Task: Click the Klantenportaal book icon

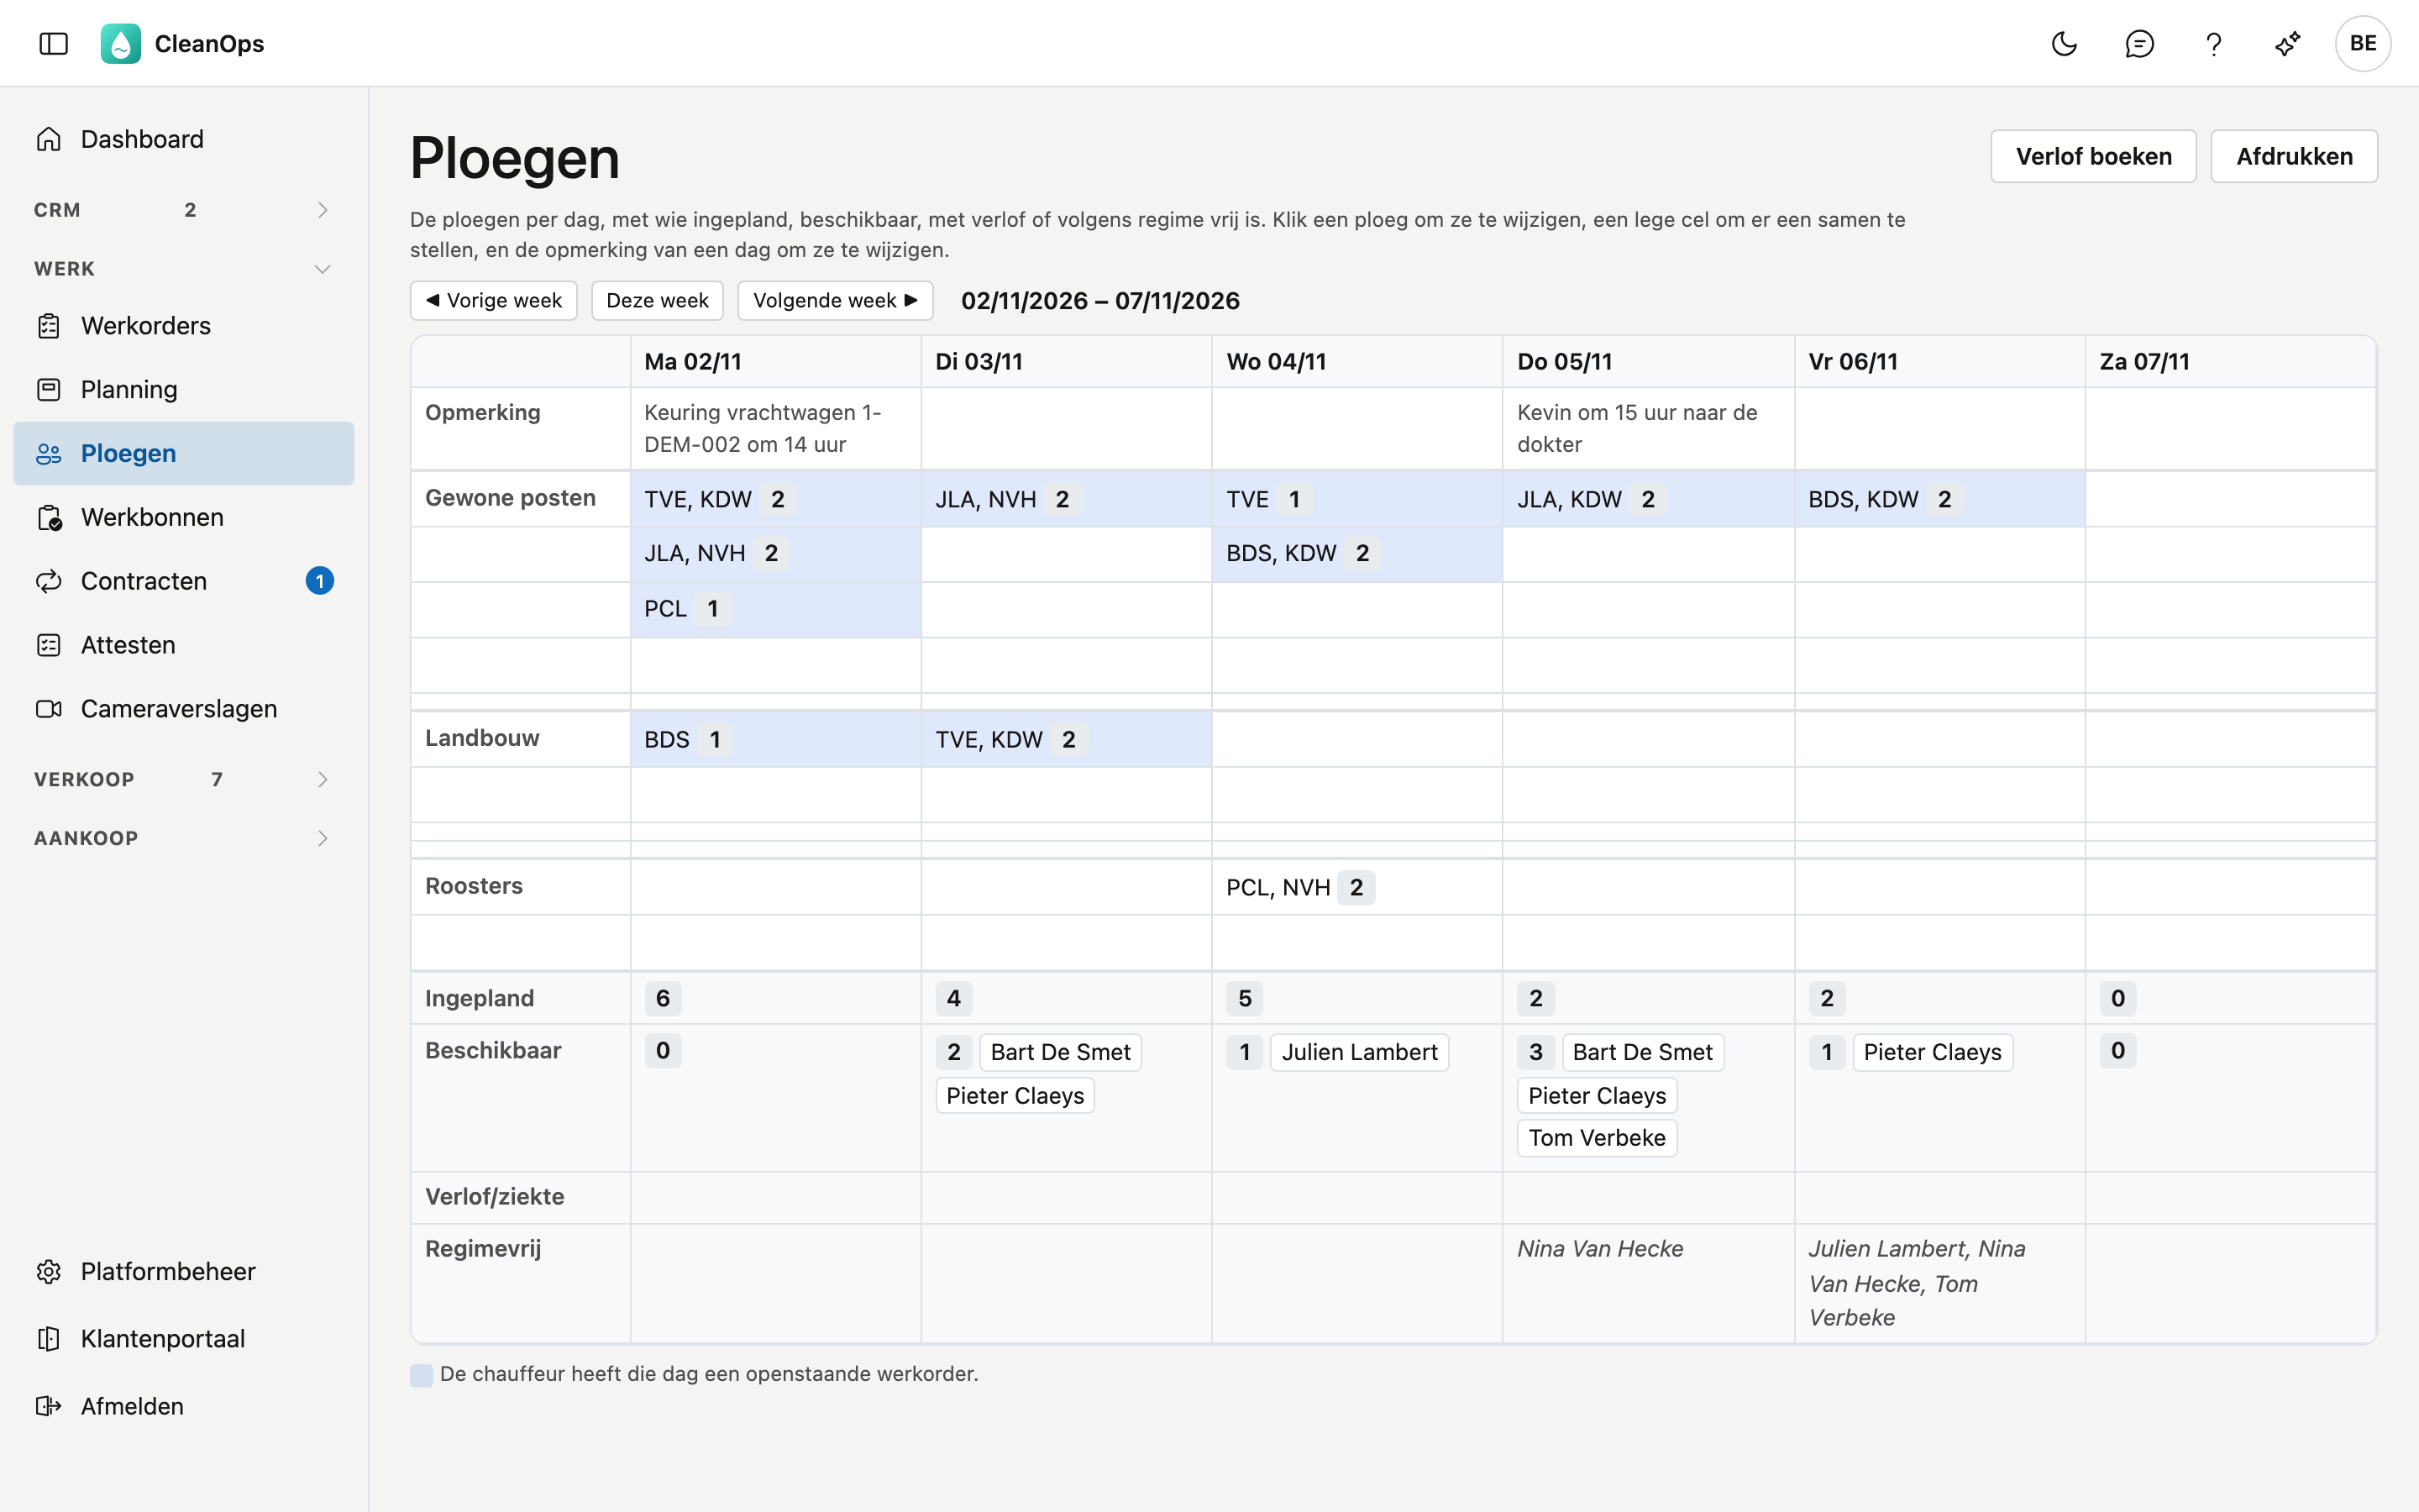Action: (49, 1339)
